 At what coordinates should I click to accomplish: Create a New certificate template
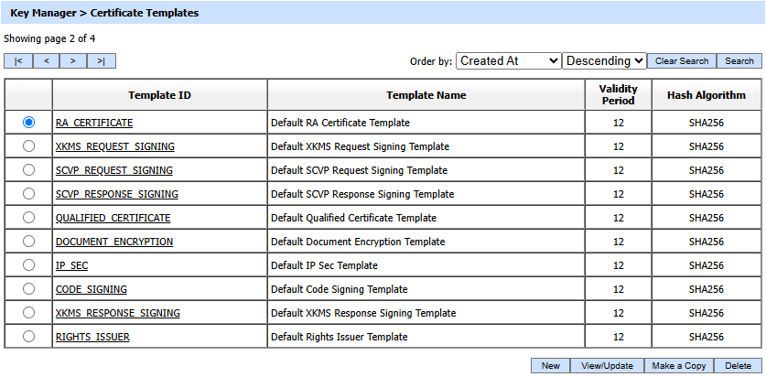550,365
